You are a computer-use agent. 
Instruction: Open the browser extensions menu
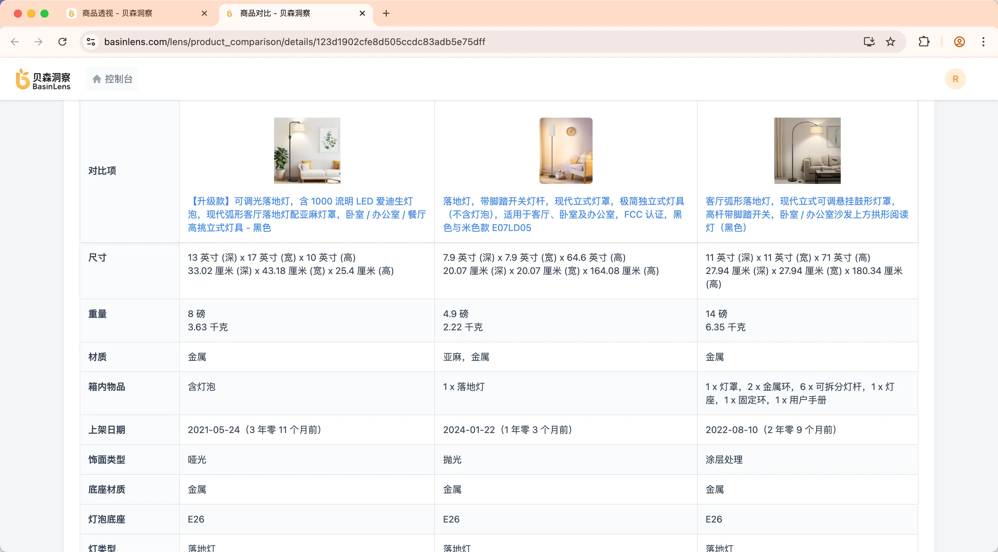click(924, 42)
